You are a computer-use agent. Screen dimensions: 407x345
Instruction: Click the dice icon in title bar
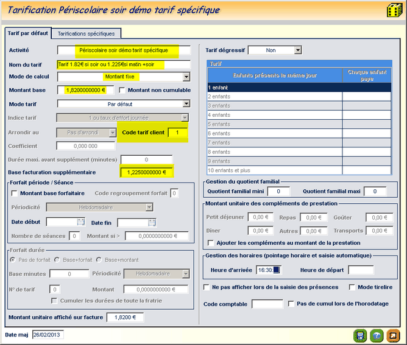point(394,11)
